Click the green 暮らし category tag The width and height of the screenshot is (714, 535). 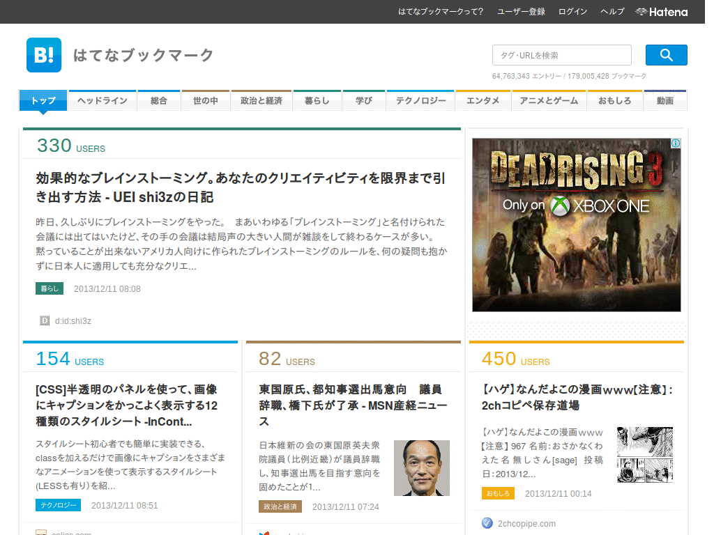[x=50, y=288]
